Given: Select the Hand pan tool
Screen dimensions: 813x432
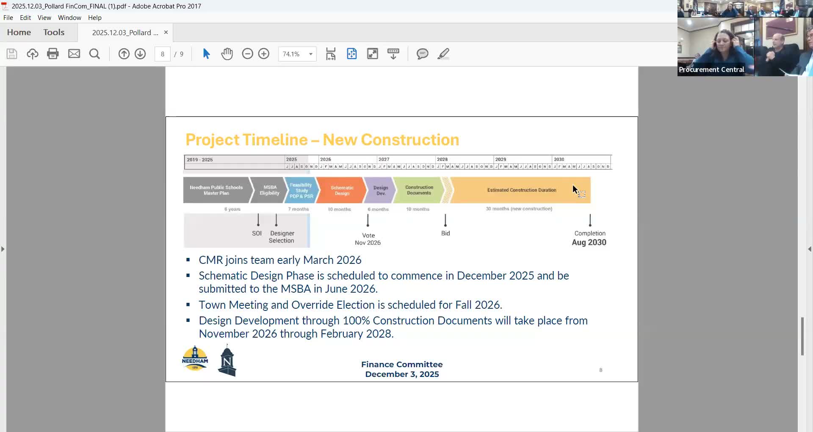Looking at the screenshot, I should click(227, 54).
